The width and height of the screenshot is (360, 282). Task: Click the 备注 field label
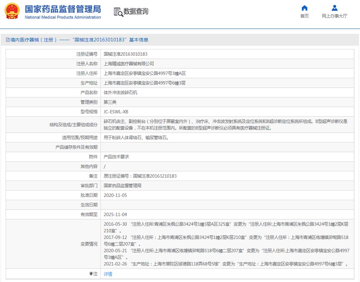click(93, 176)
